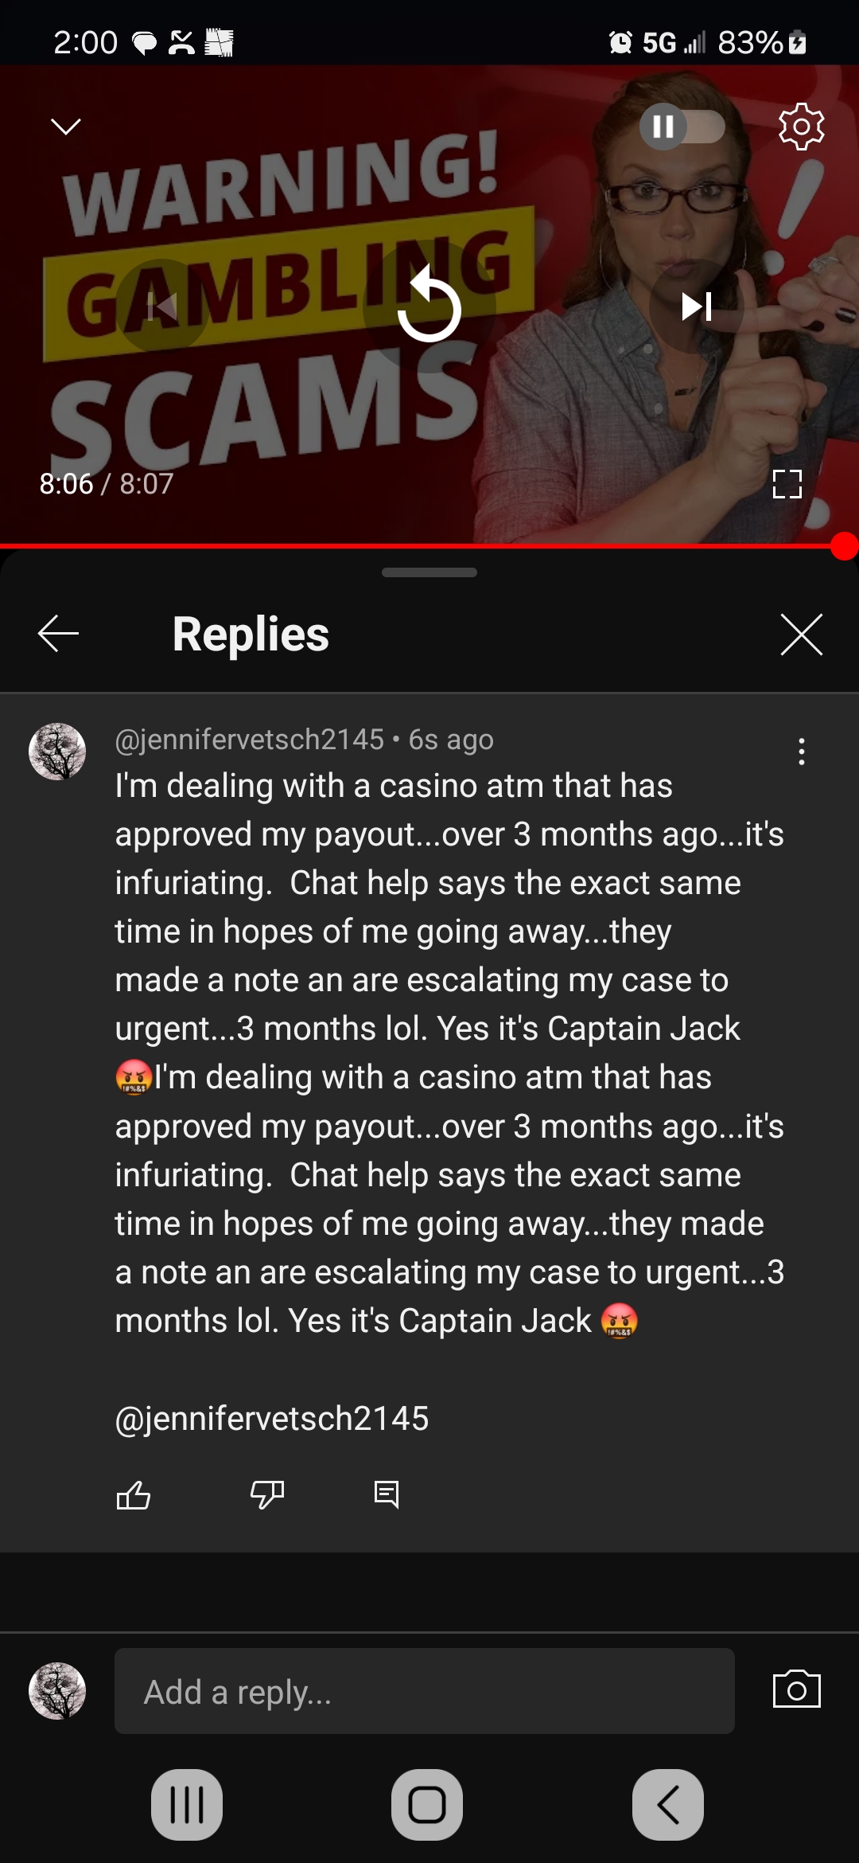Go back from Replies with arrow

pos(58,634)
